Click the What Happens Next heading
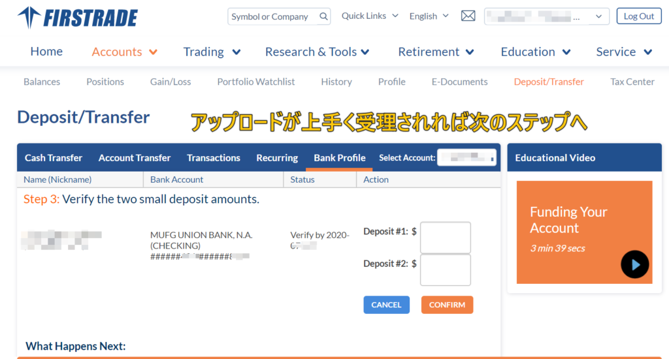The height and width of the screenshot is (359, 669). 76,346
